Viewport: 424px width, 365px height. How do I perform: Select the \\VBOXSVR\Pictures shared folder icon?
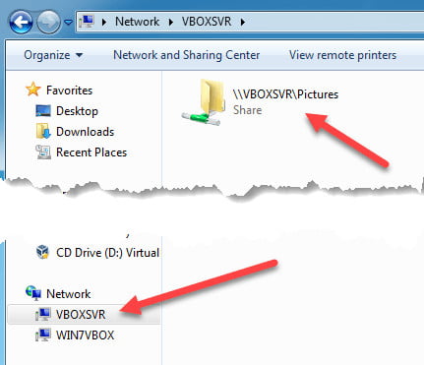(204, 102)
